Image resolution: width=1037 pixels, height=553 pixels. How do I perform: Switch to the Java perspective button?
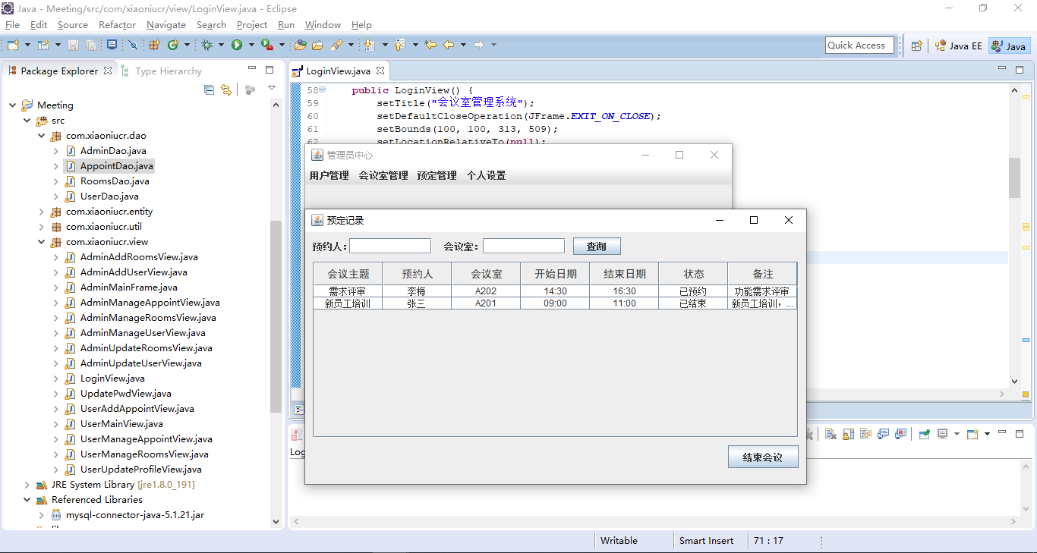click(x=1009, y=46)
